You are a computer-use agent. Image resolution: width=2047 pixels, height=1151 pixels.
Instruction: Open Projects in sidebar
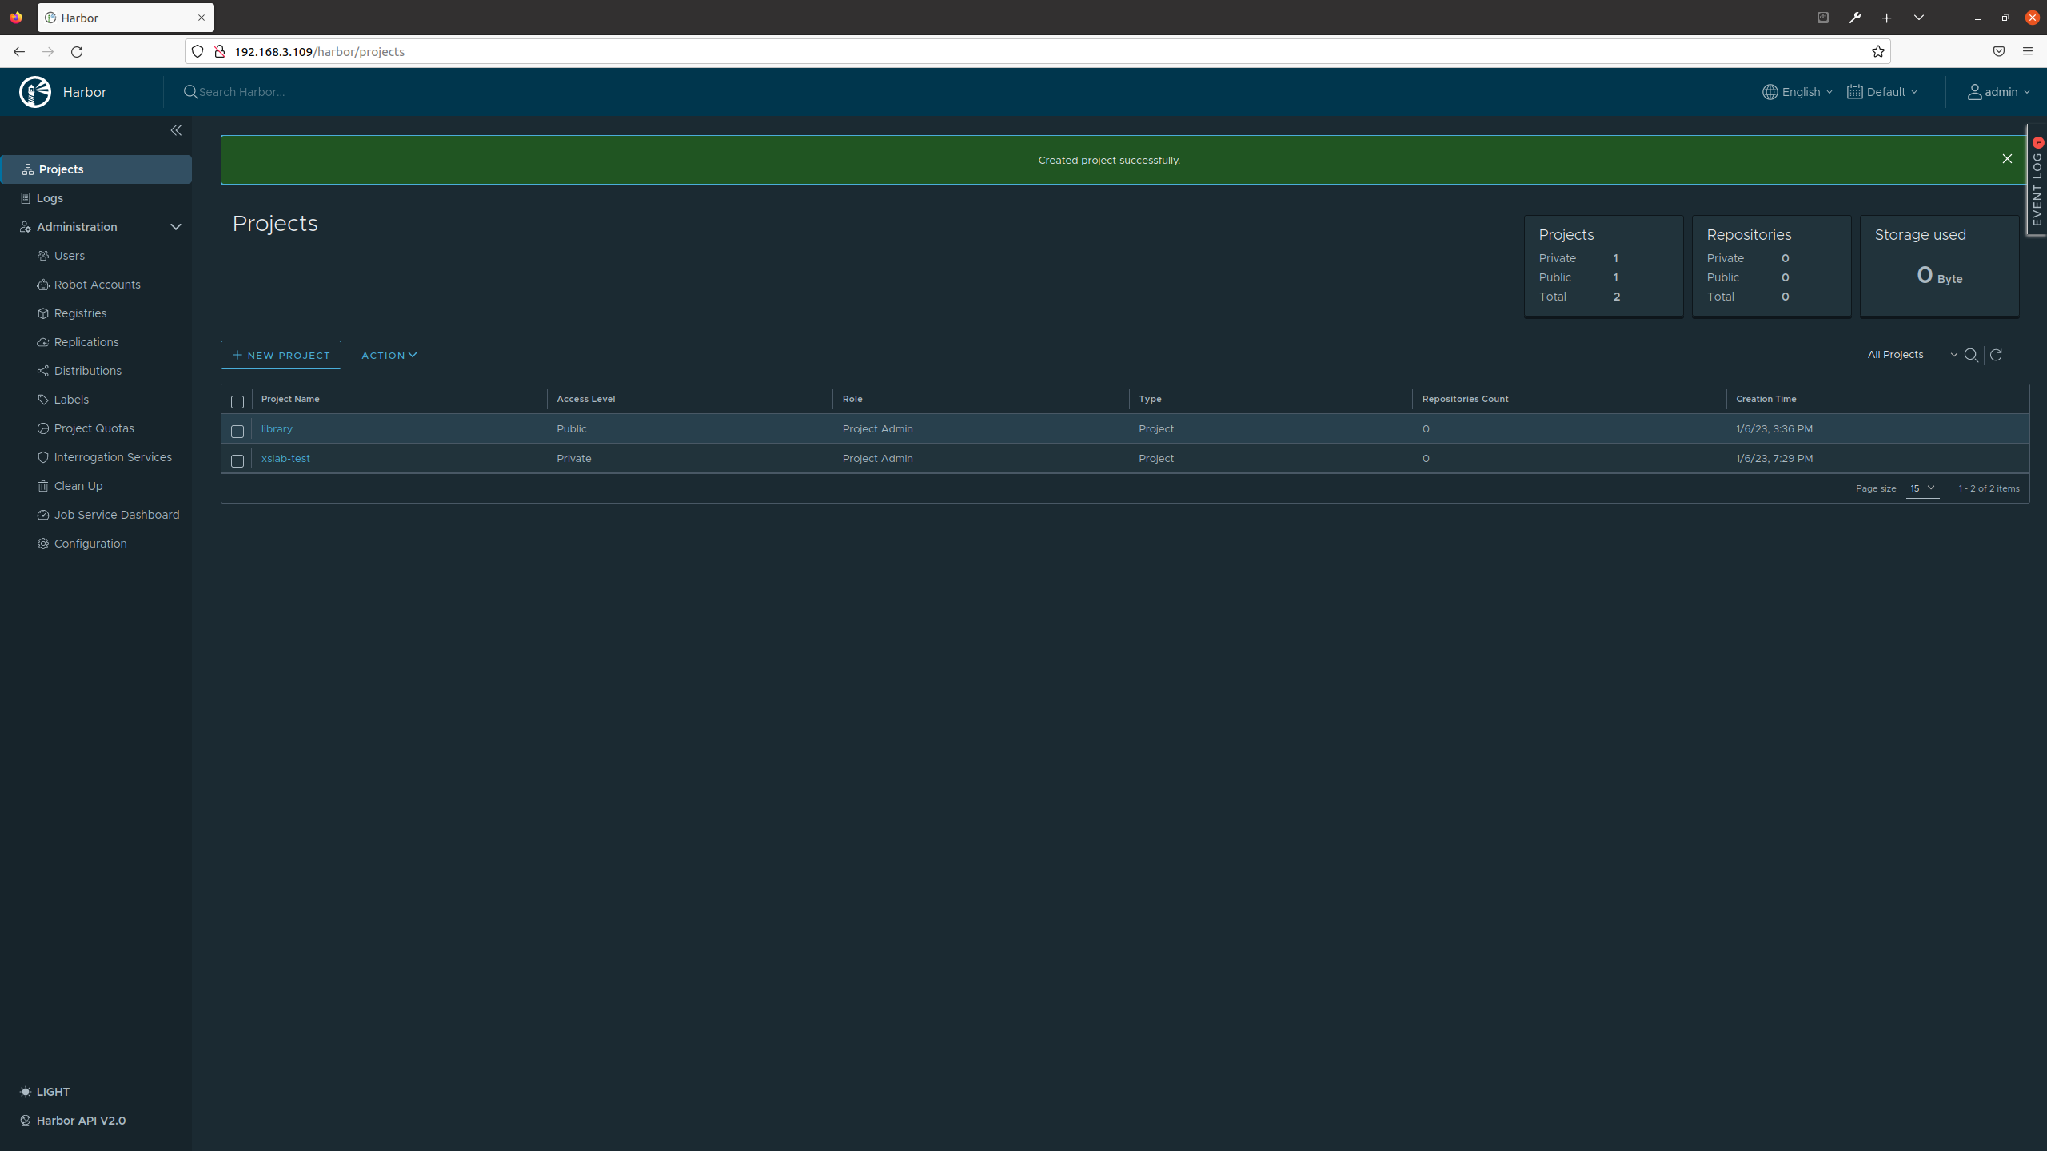pos(96,169)
